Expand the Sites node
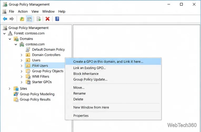The height and width of the screenshot is (132, 201). click(9, 89)
